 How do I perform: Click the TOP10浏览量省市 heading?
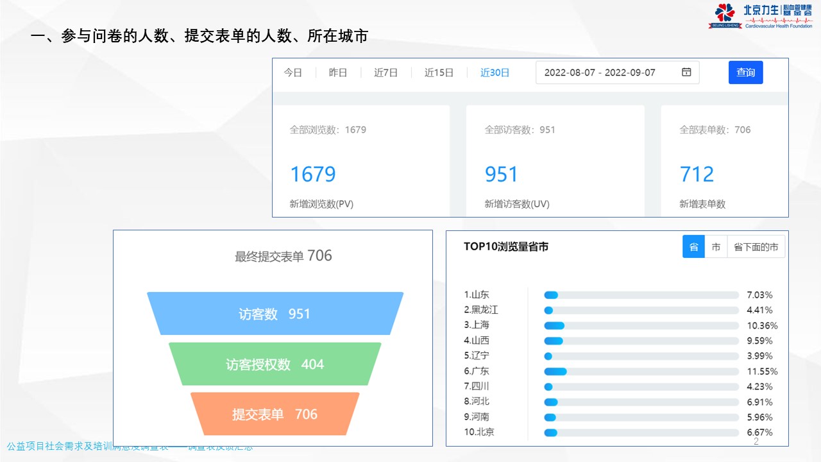506,246
